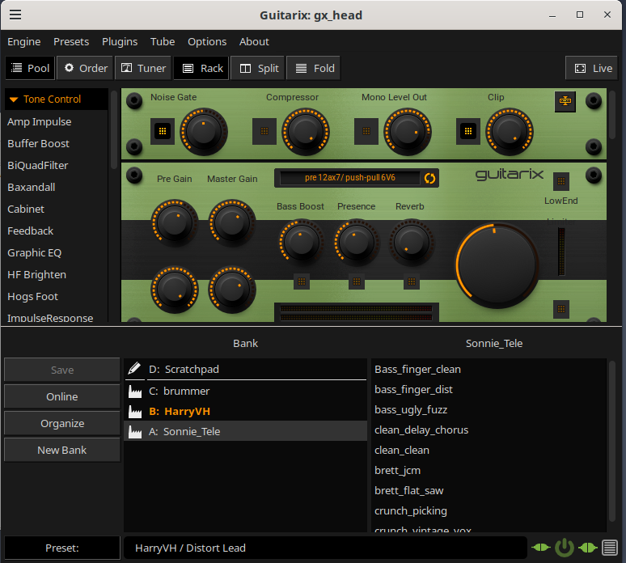Open the Engine menu
Viewport: 626px width, 563px height.
click(24, 41)
